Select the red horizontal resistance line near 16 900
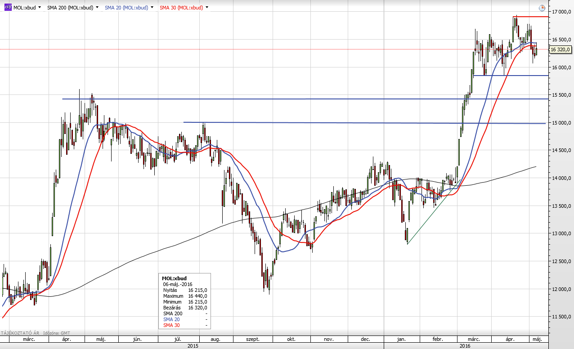This screenshot has width=574, height=349. [531, 17]
